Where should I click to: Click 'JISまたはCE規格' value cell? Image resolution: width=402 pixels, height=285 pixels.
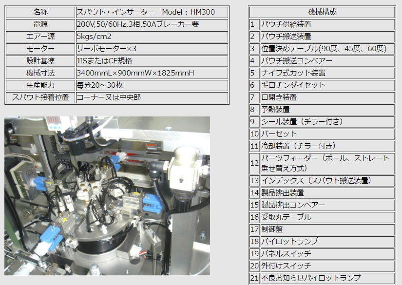[x=152, y=61]
